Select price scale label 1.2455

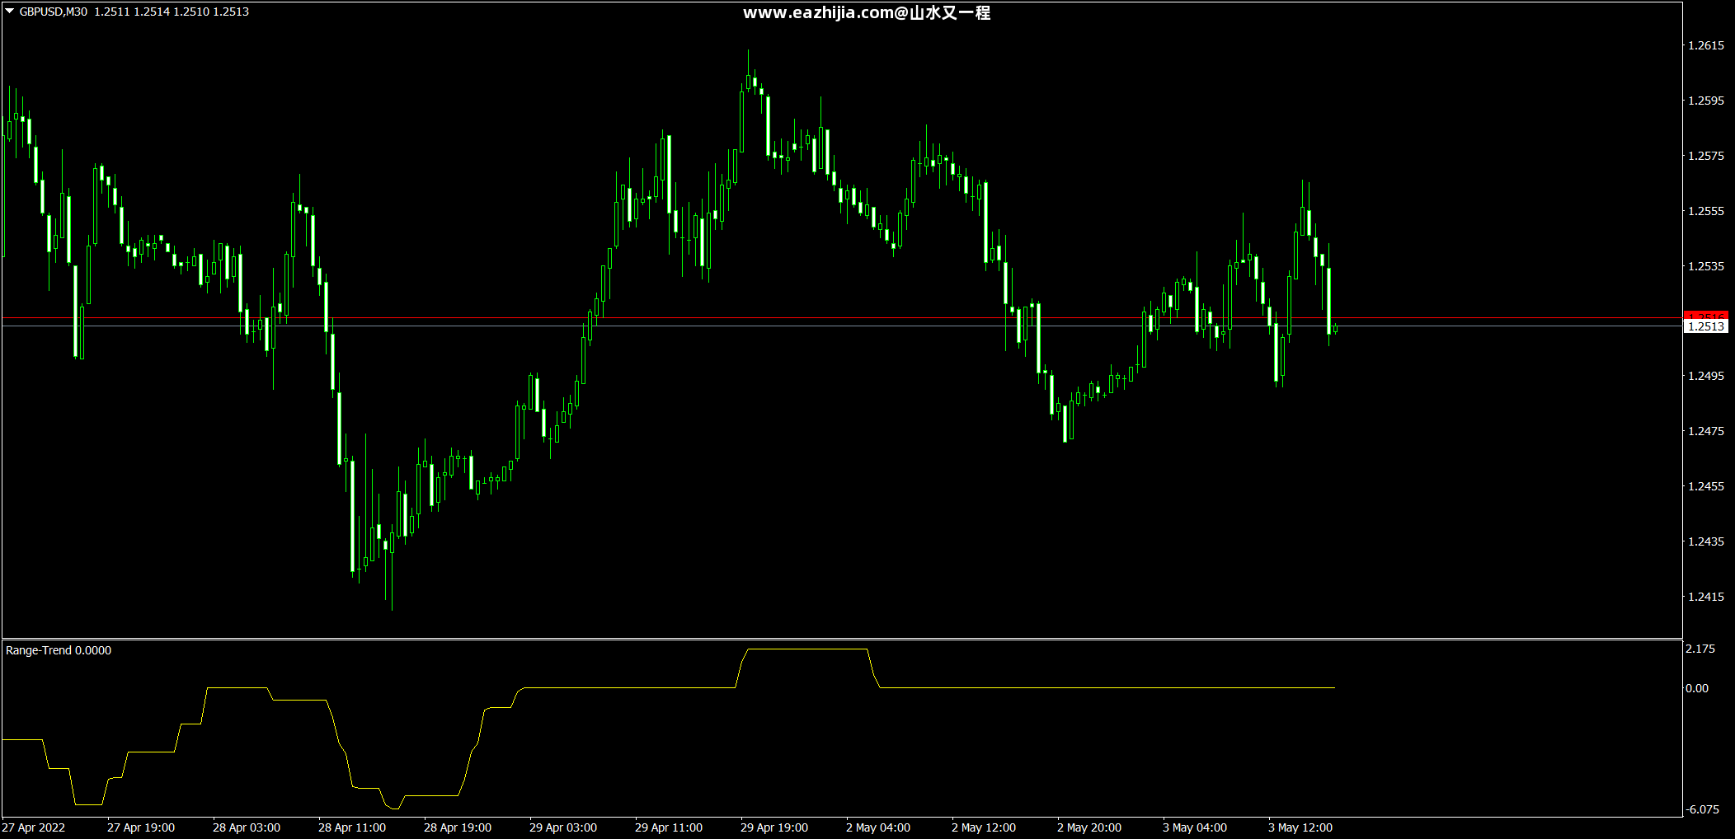pyautogui.click(x=1706, y=486)
